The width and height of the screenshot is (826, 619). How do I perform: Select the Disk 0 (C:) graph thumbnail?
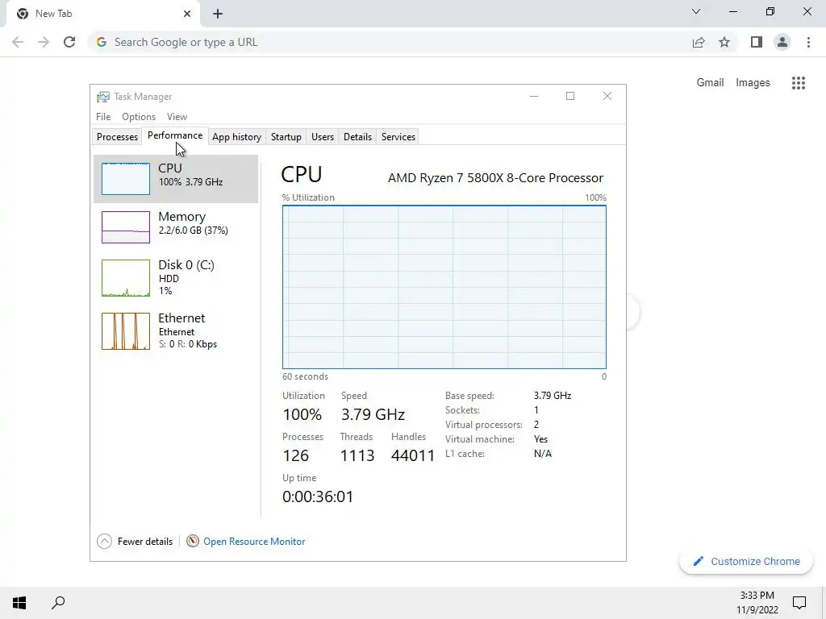[126, 278]
